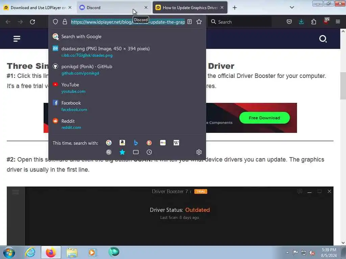Search this time with Wikipedia
This screenshot has width=346, height=259.
pos(176,143)
